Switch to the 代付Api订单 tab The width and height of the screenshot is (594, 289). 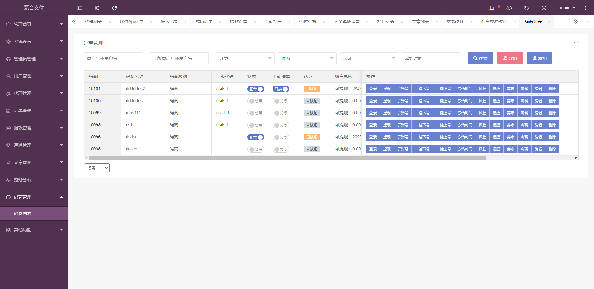pos(131,22)
